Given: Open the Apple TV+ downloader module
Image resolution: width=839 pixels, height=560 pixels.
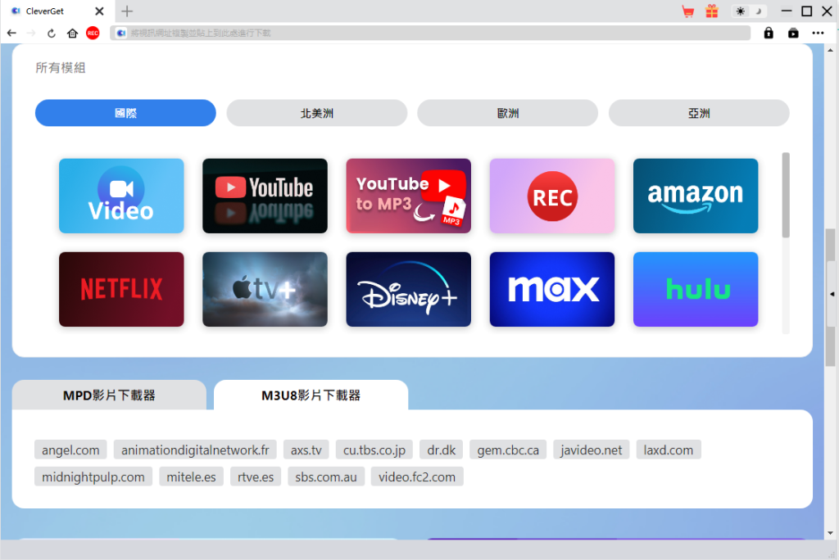Looking at the screenshot, I should (265, 289).
